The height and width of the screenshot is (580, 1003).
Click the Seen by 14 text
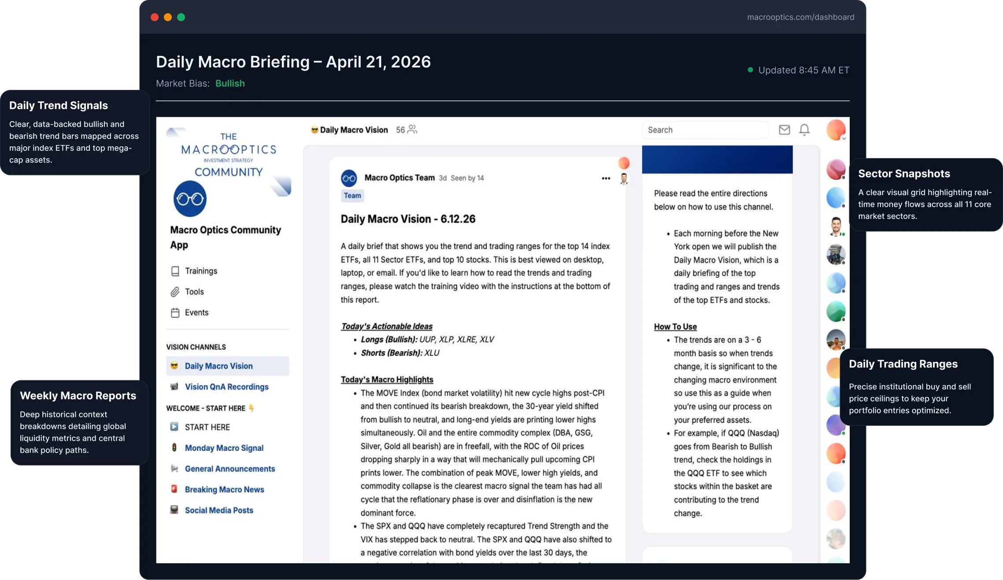coord(467,178)
